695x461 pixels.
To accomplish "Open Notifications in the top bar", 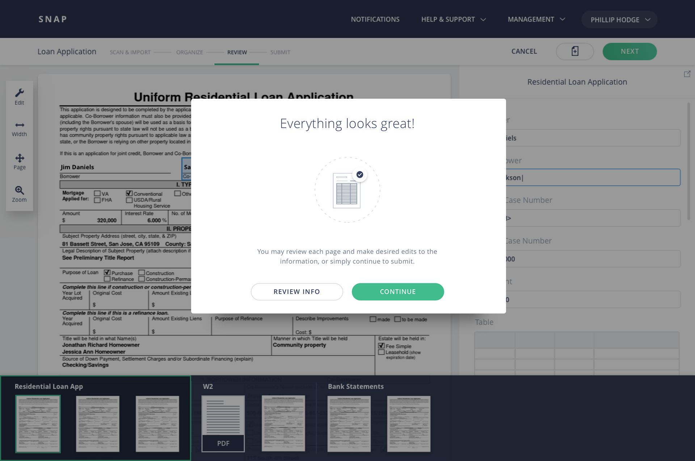I will (375, 19).
